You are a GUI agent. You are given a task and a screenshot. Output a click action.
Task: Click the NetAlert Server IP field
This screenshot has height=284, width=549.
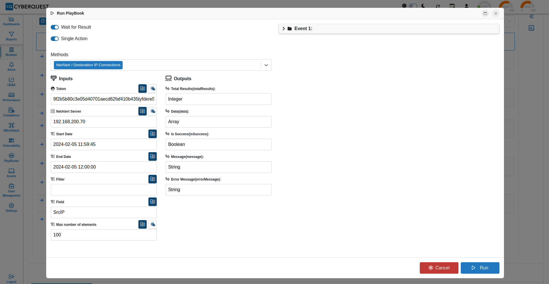click(104, 122)
